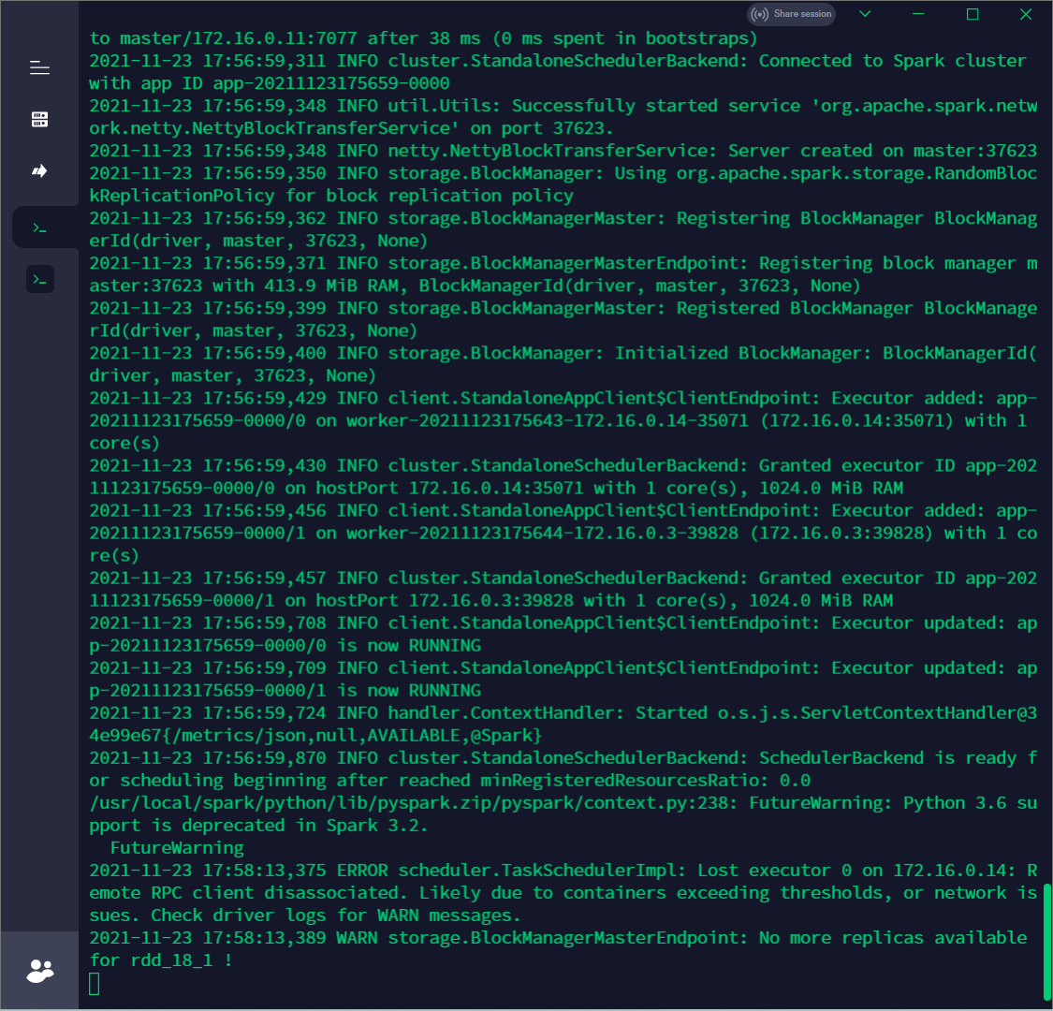Close the terminal window

click(x=1026, y=14)
